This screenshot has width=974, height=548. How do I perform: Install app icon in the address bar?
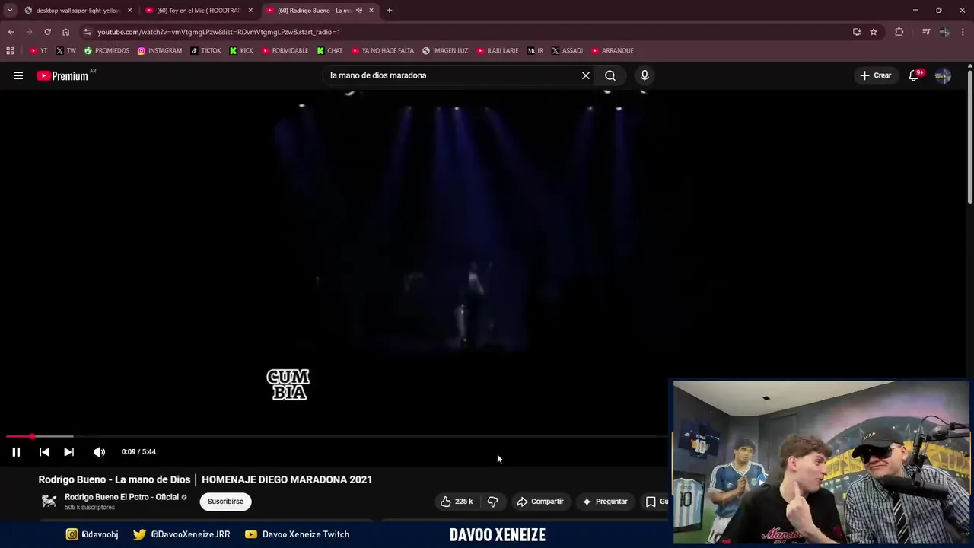coord(857,32)
